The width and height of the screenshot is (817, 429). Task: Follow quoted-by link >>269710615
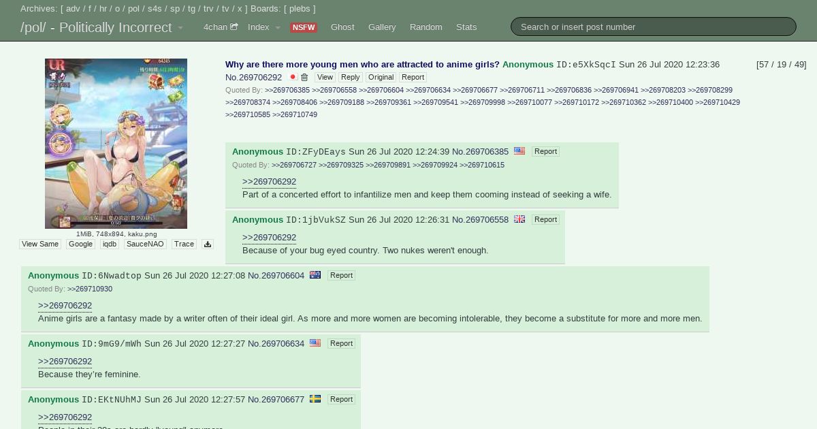[482, 165]
